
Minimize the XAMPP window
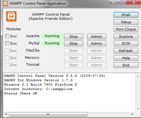click(114, 2)
